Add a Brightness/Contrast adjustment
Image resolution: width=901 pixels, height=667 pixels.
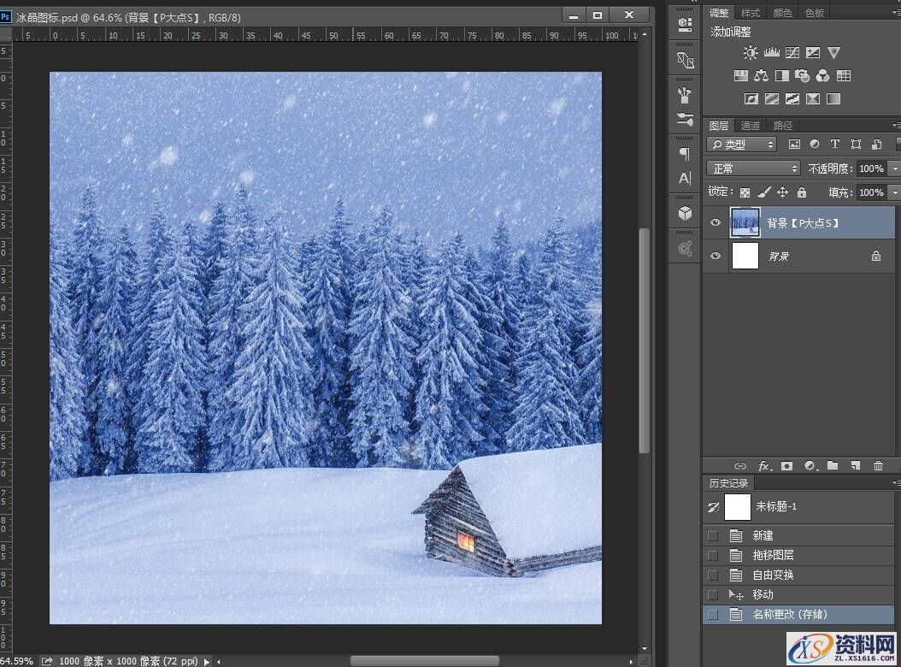pyautogui.click(x=751, y=53)
